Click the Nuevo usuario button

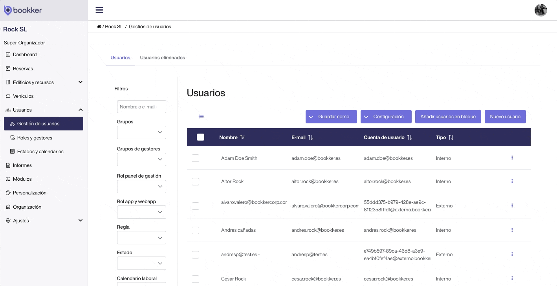pos(505,116)
